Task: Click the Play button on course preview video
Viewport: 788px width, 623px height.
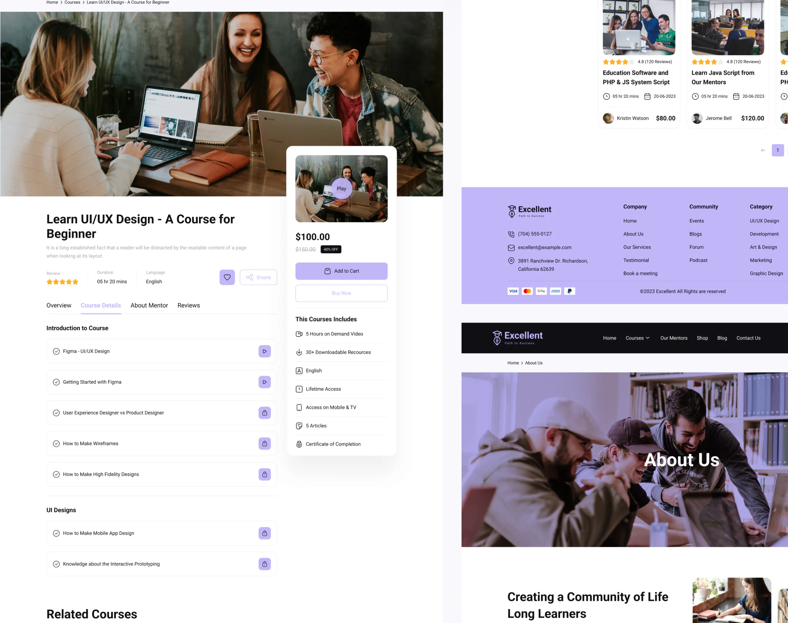Action: coord(341,189)
